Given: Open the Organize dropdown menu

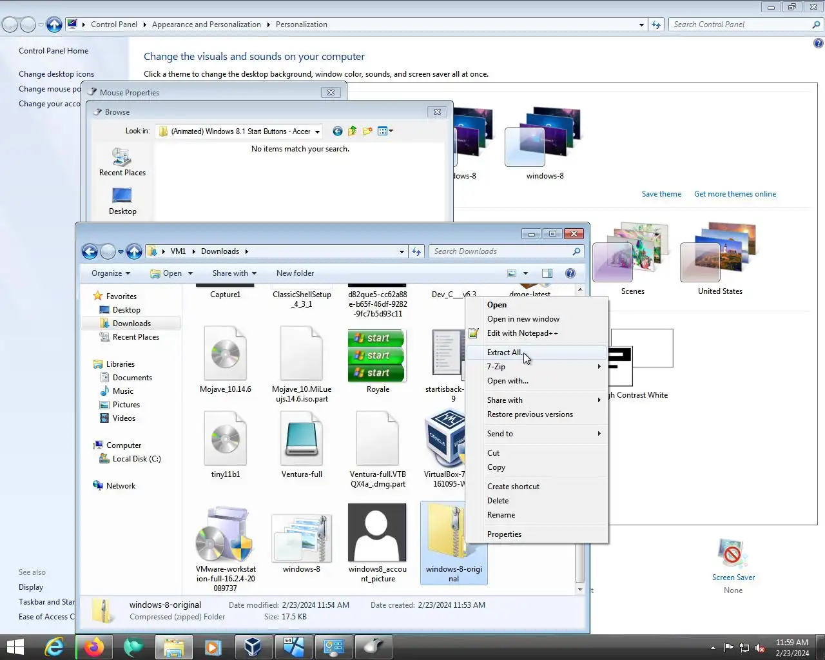Looking at the screenshot, I should (x=111, y=273).
